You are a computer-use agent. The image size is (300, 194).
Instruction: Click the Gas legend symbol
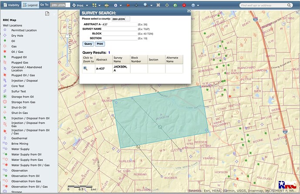point(5,46)
